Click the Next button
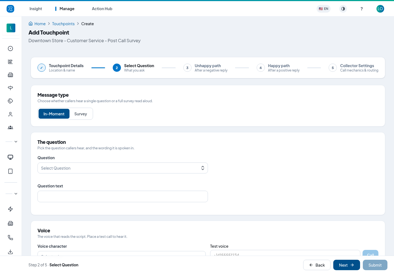The image size is (394, 274). click(347, 265)
